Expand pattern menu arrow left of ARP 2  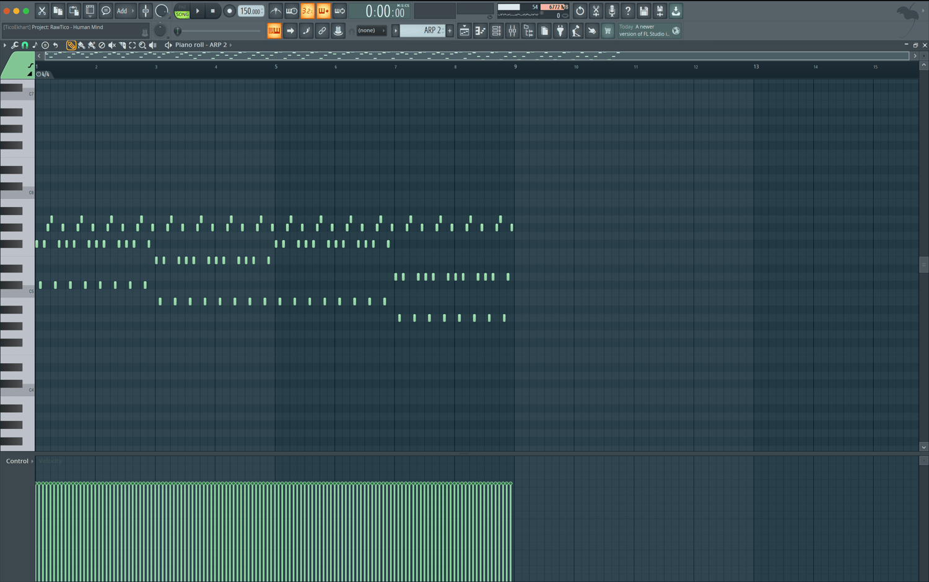click(396, 31)
